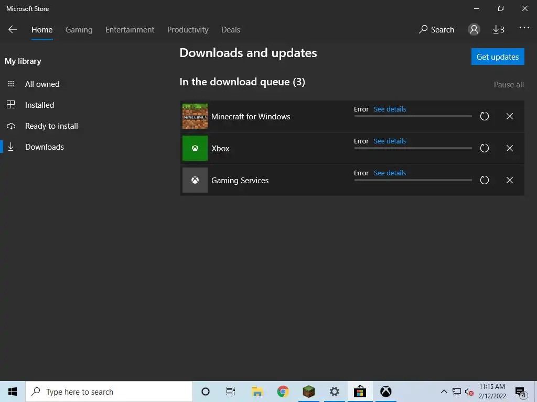
Task: Open Minecraft from the taskbar
Action: click(308, 392)
